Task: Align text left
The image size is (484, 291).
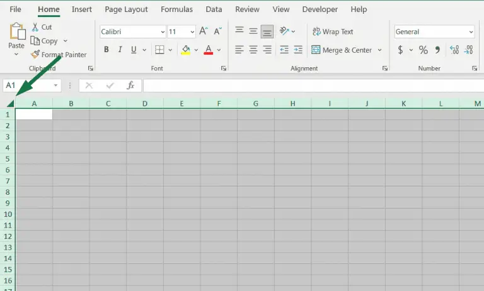Action: (239, 50)
